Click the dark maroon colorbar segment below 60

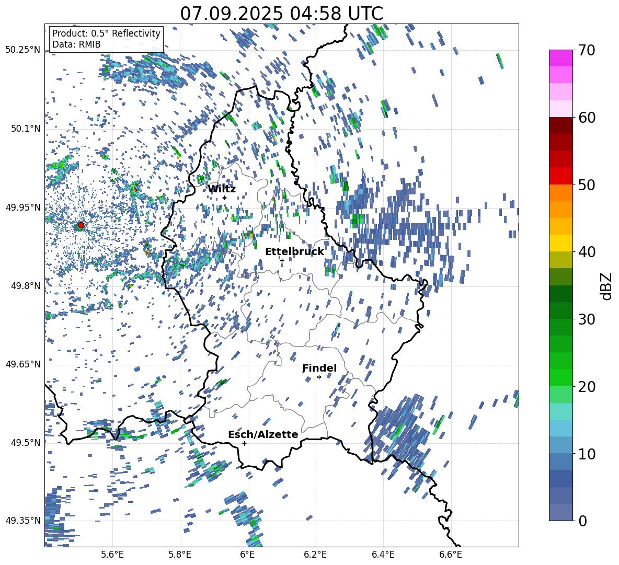point(560,125)
